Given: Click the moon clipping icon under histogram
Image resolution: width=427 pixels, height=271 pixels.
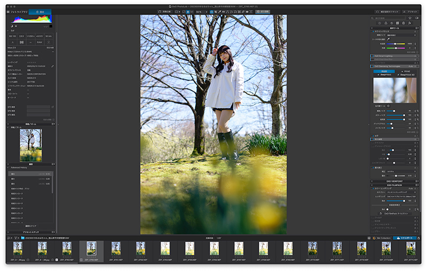Looking at the screenshot, I should coord(12,26).
